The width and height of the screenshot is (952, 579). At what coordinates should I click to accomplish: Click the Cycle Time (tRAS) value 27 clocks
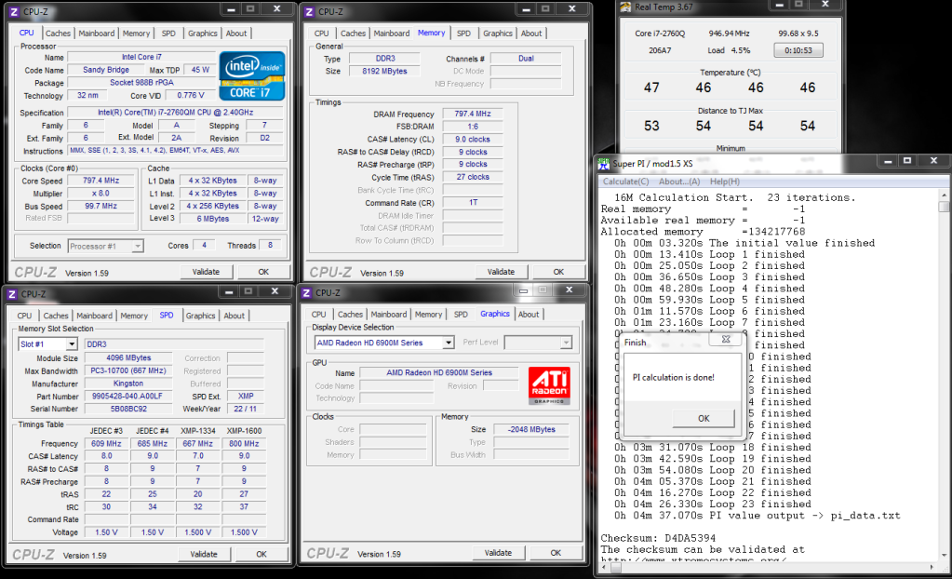pyautogui.click(x=473, y=177)
